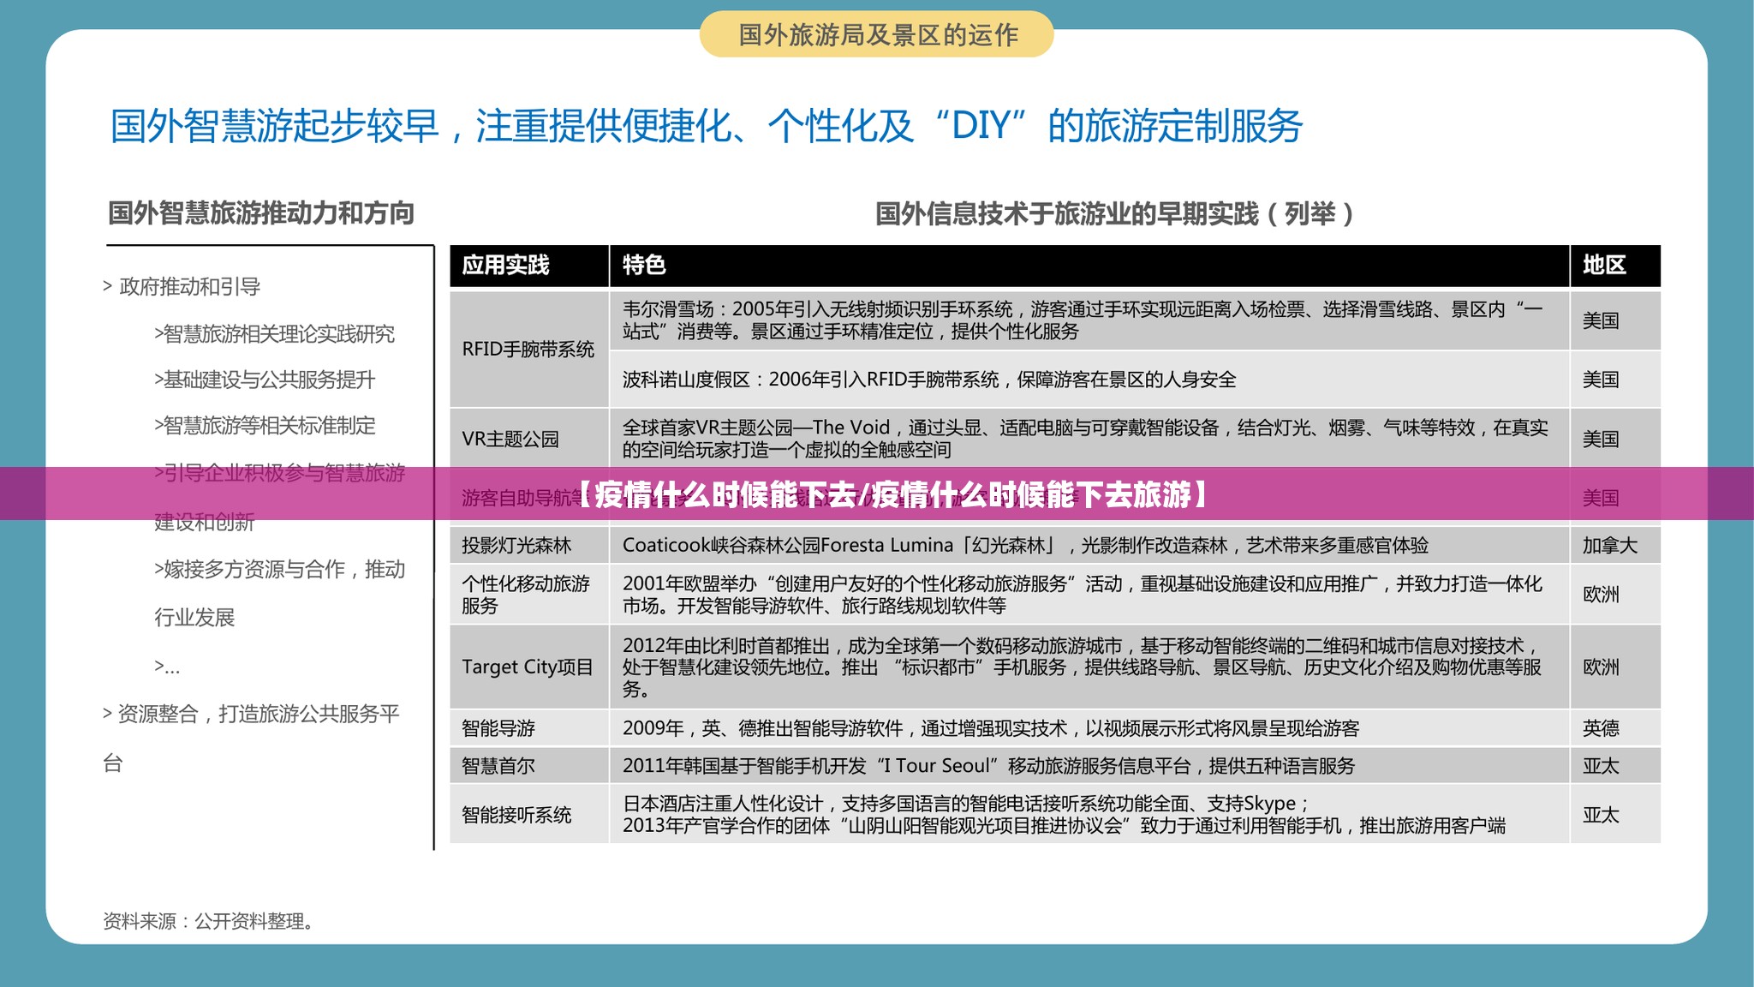The width and height of the screenshot is (1754, 987).
Task: Click the 资料来源 footnote text
Action: [210, 922]
